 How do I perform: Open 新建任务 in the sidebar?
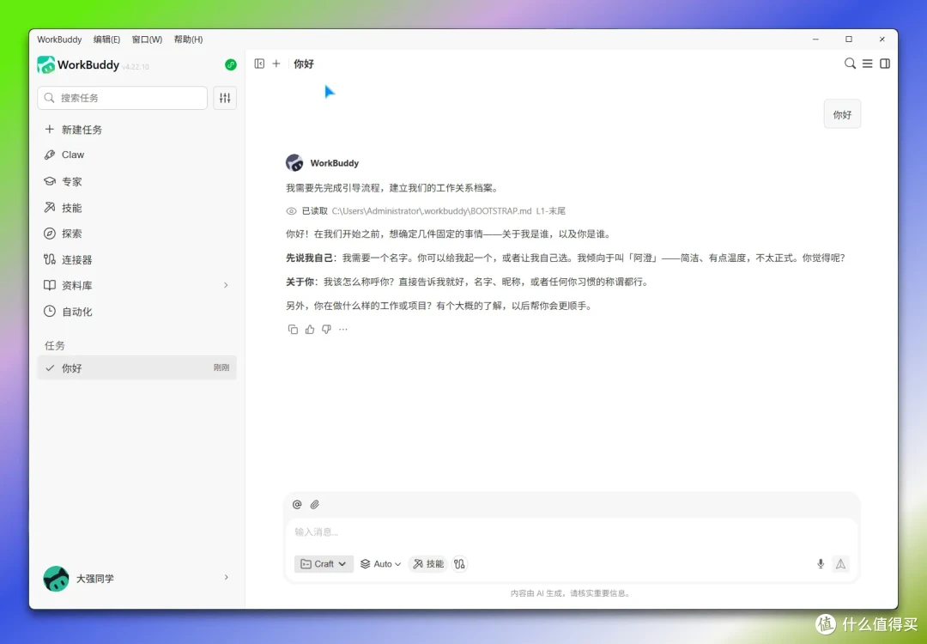tap(137, 130)
